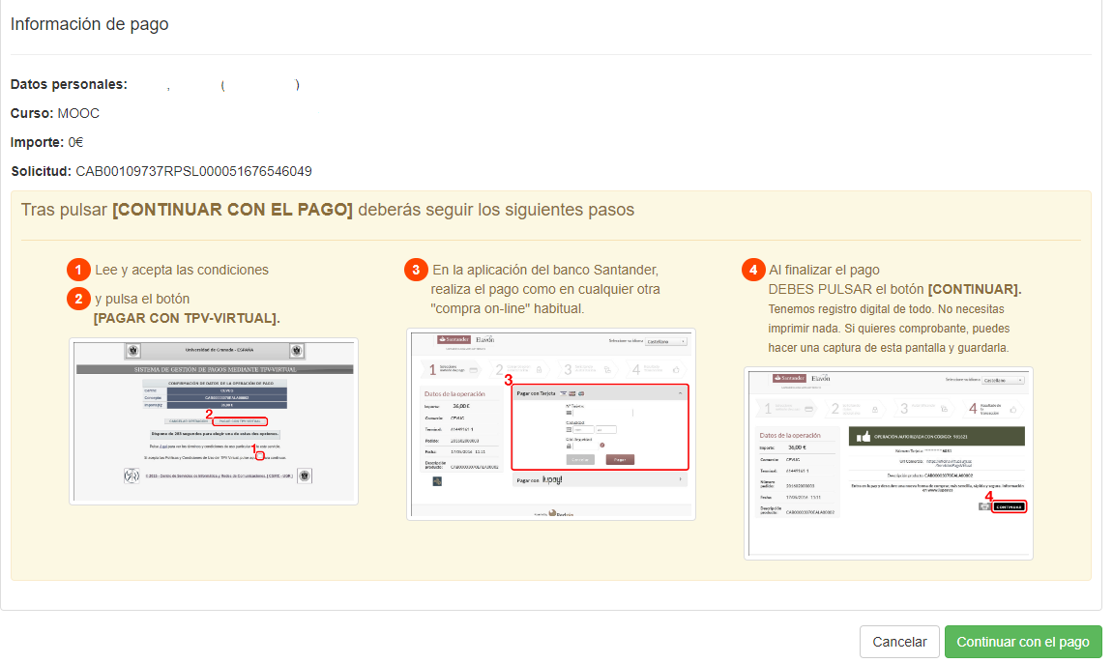This screenshot has width=1113, height=663.
Task: Click the orange step 1 badge
Action: (78, 271)
